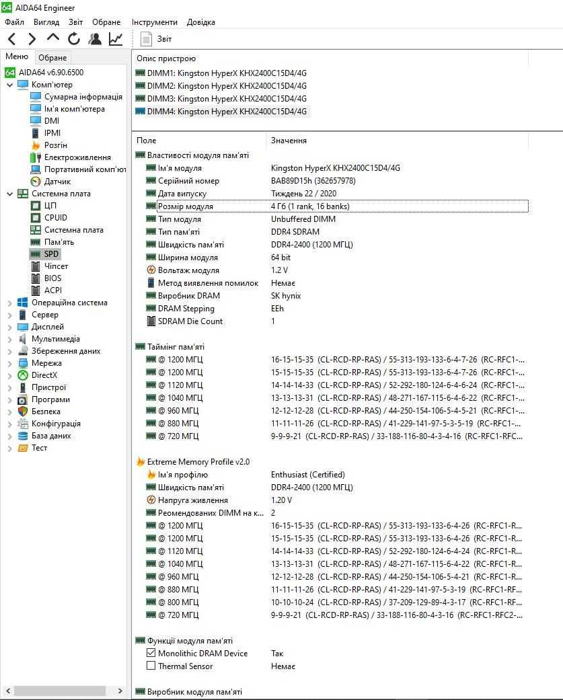Click the laptop icon for Портативний комп'ютер
The height and width of the screenshot is (700, 563).
[x=35, y=169]
